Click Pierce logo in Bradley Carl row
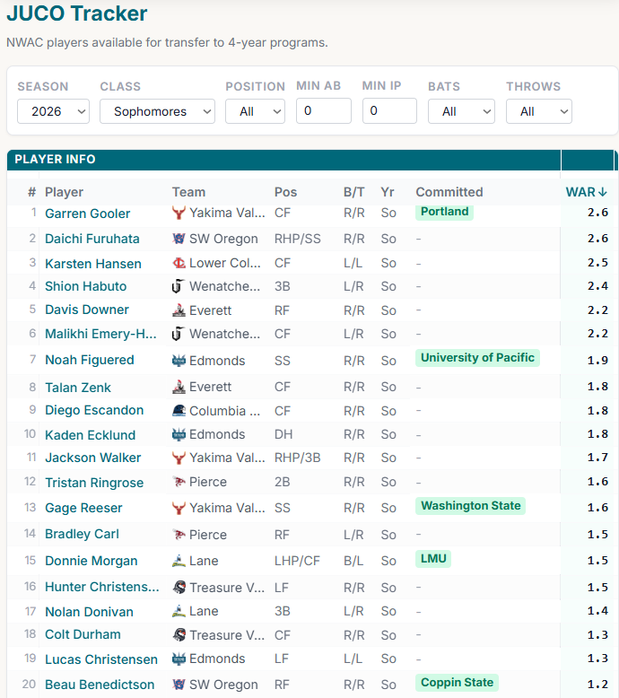 tap(179, 534)
